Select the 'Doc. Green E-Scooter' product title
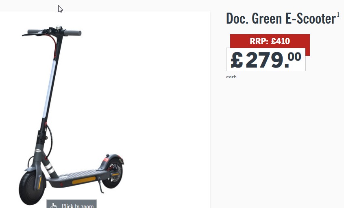The height and width of the screenshot is (208, 344). 281,18
